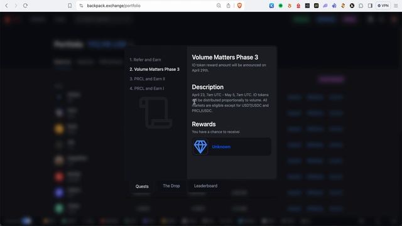Click the golden striped extension icon

(x=343, y=6)
